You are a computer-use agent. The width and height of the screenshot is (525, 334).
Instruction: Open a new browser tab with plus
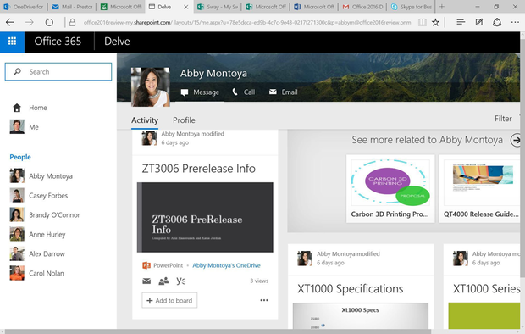pos(442,7)
